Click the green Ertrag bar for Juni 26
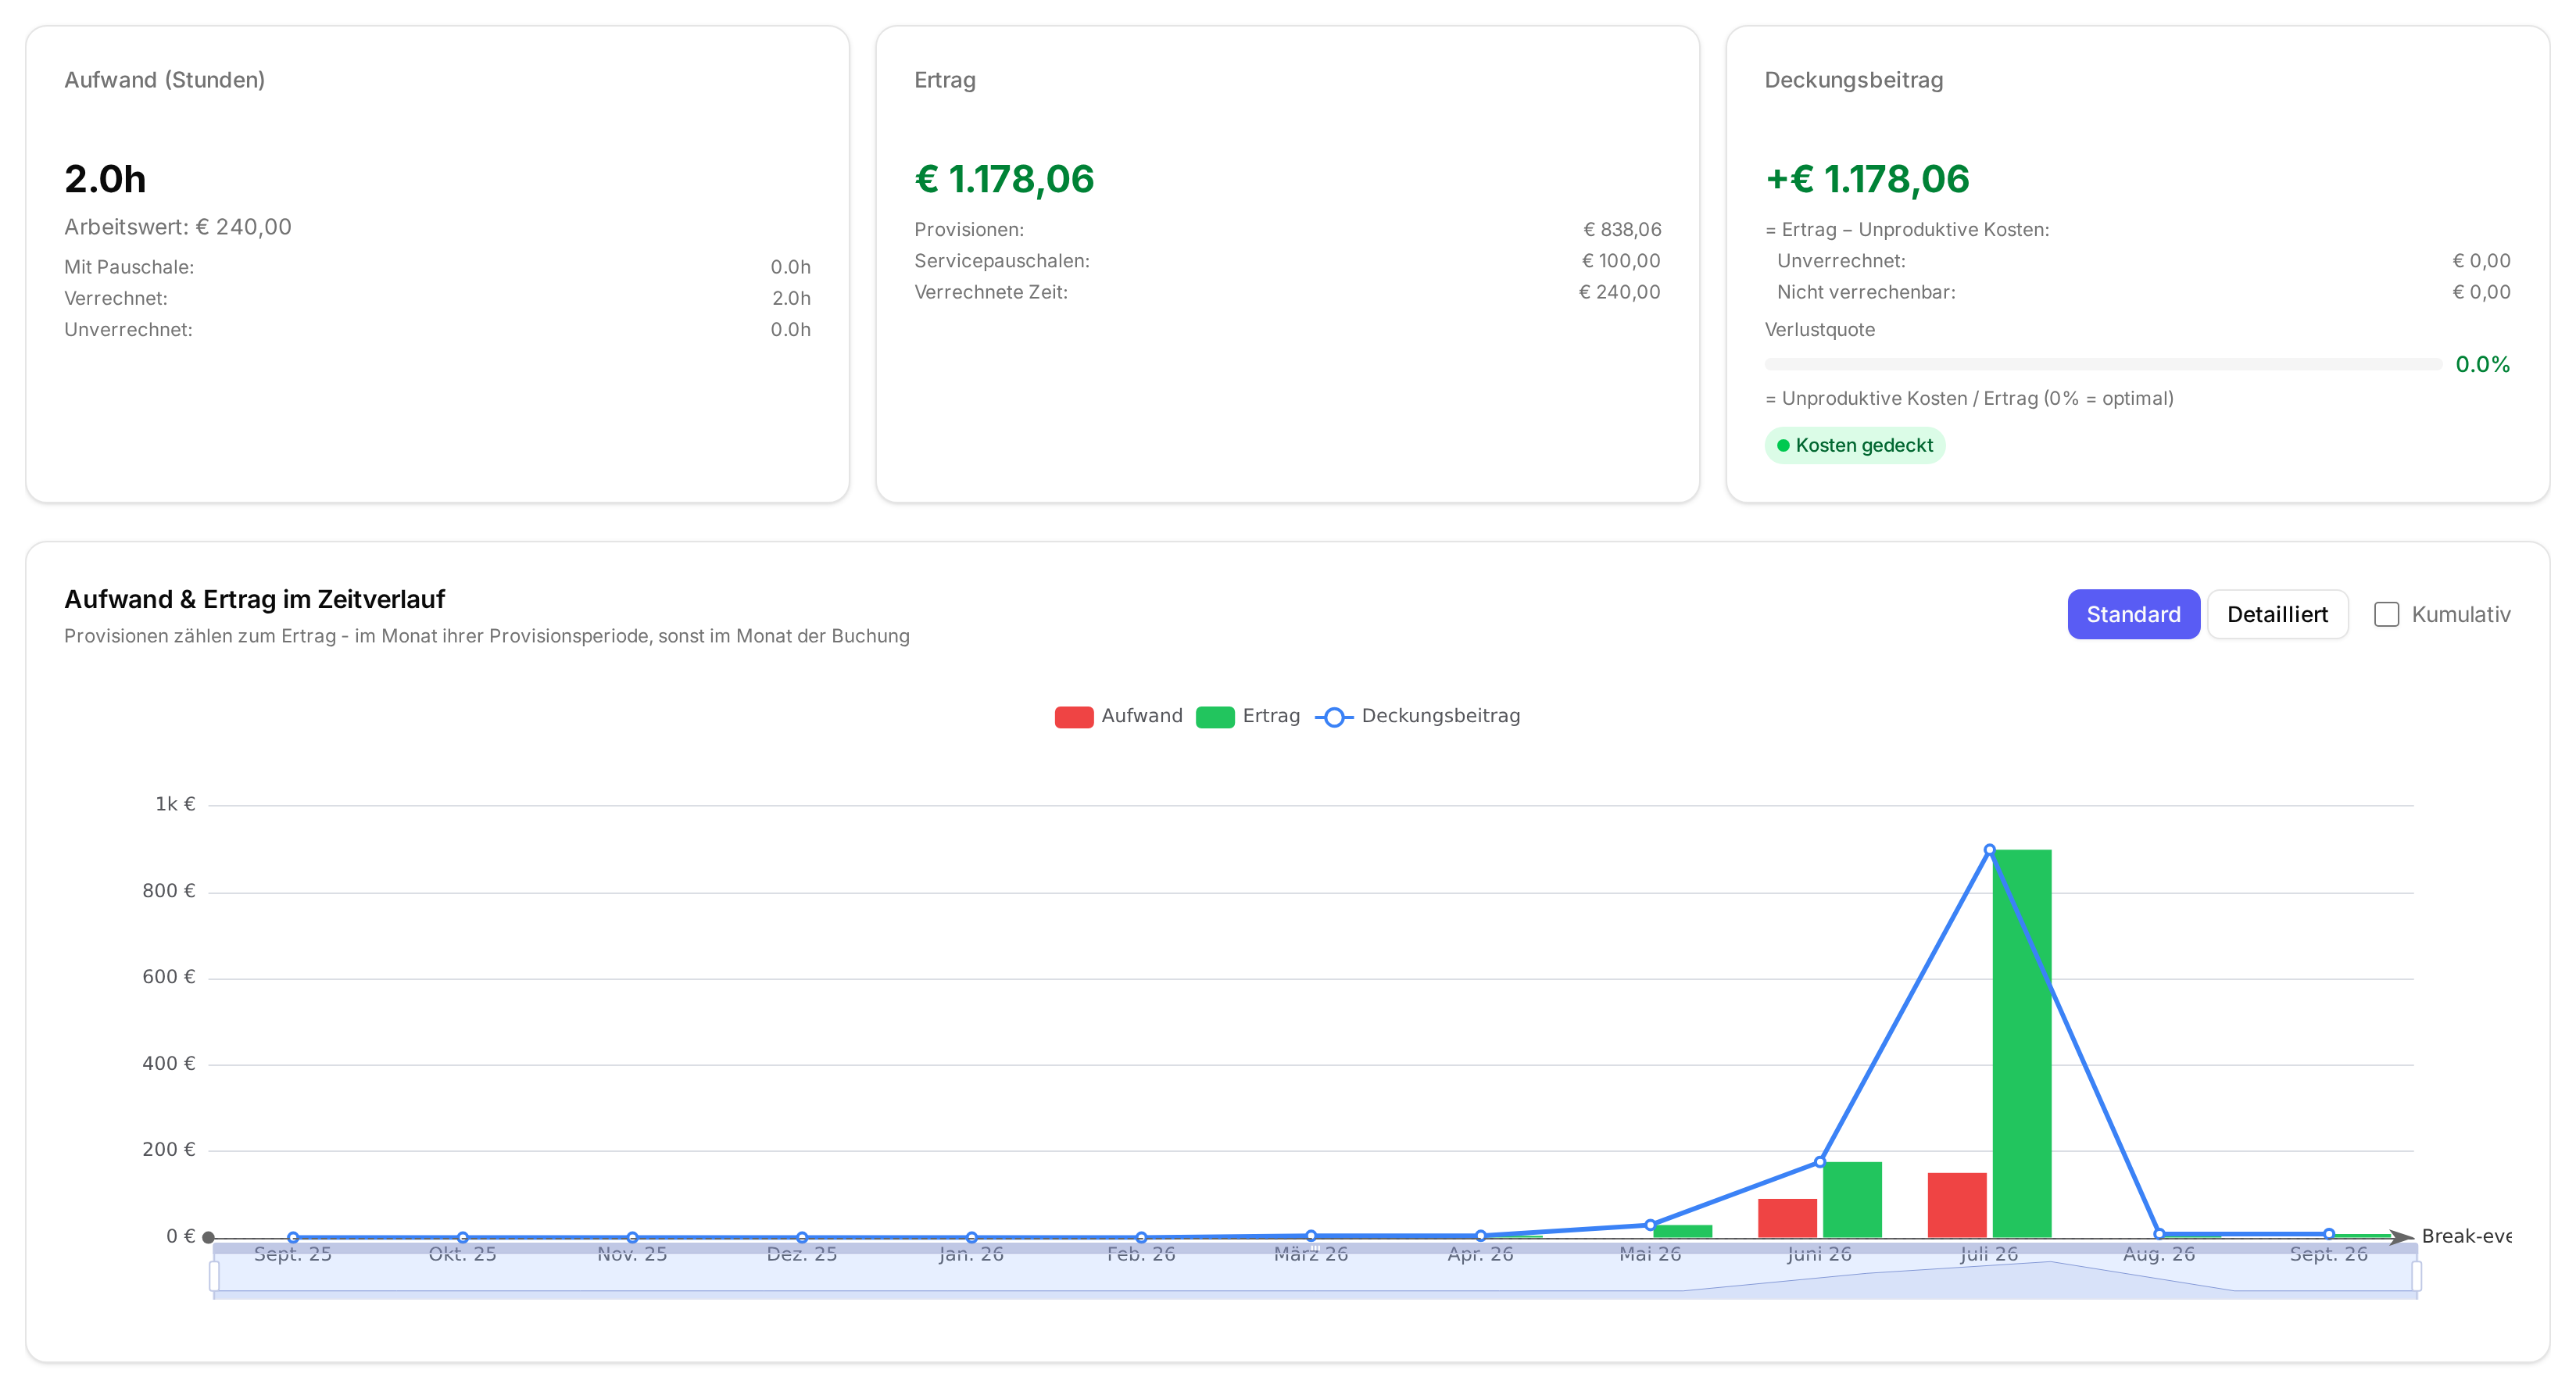 point(1852,1199)
